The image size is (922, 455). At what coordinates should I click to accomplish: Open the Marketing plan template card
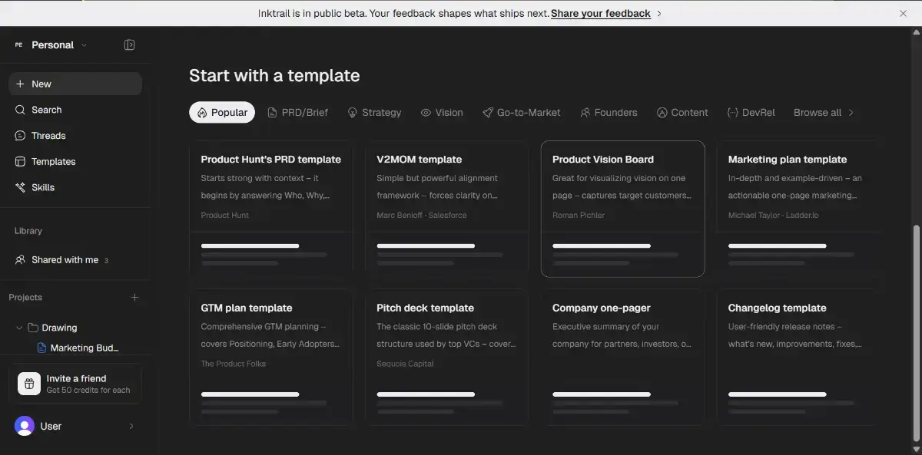pyautogui.click(x=799, y=209)
